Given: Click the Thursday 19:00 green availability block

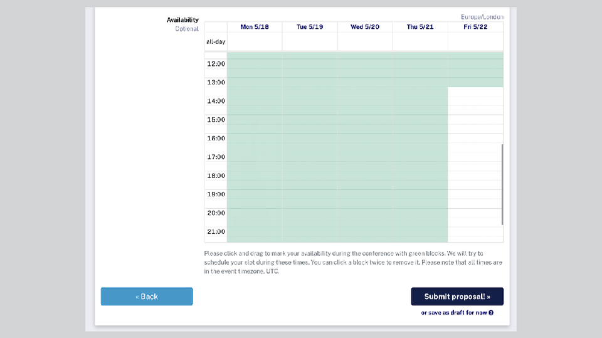Looking at the screenshot, I should (420, 194).
